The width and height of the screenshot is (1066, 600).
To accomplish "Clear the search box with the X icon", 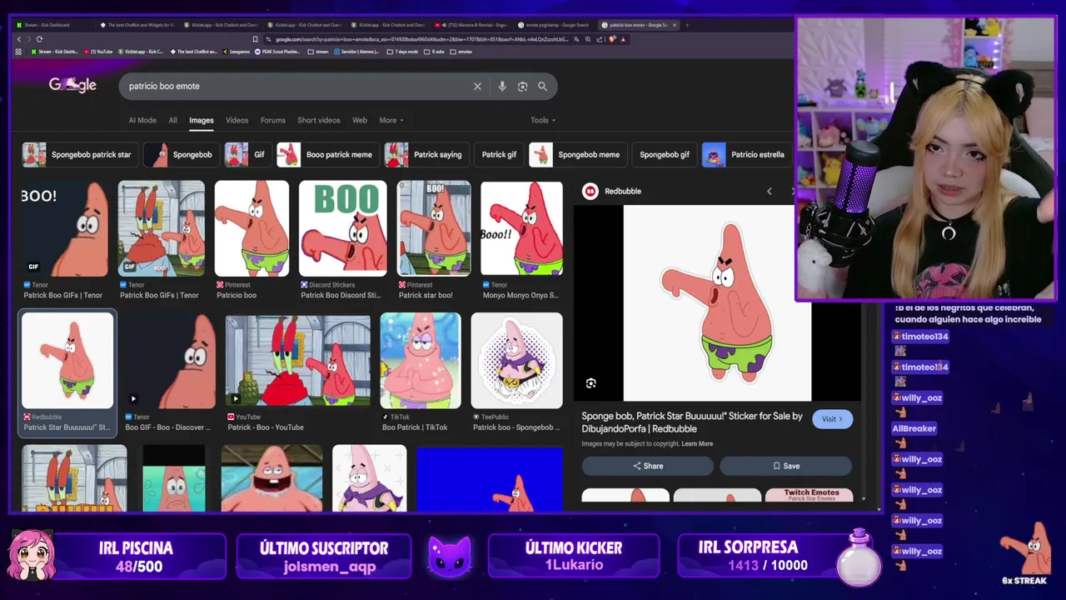I will click(x=477, y=86).
